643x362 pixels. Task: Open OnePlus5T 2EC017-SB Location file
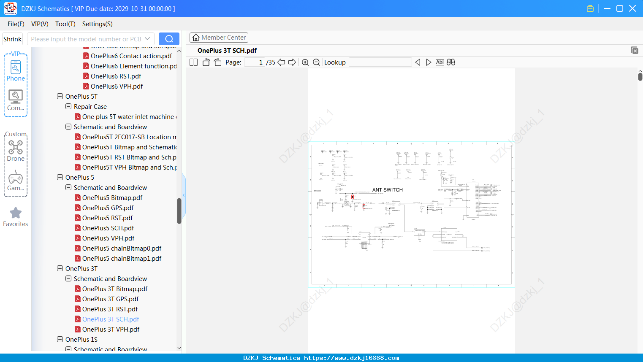coord(125,137)
